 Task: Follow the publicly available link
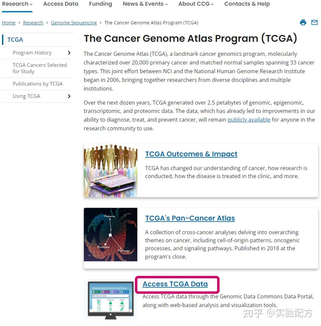coord(249,120)
